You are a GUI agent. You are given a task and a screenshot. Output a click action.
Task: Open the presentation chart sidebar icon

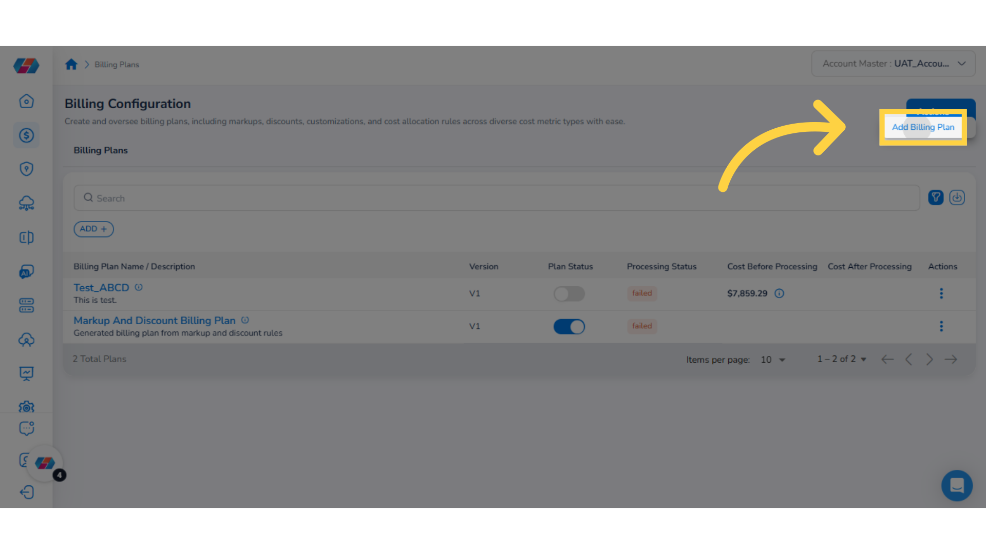[x=26, y=373]
